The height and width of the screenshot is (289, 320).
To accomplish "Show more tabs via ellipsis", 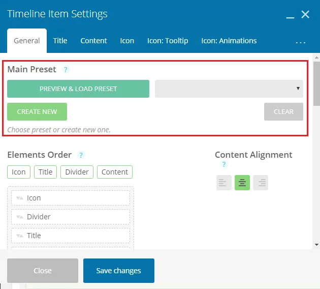I will (300, 42).
